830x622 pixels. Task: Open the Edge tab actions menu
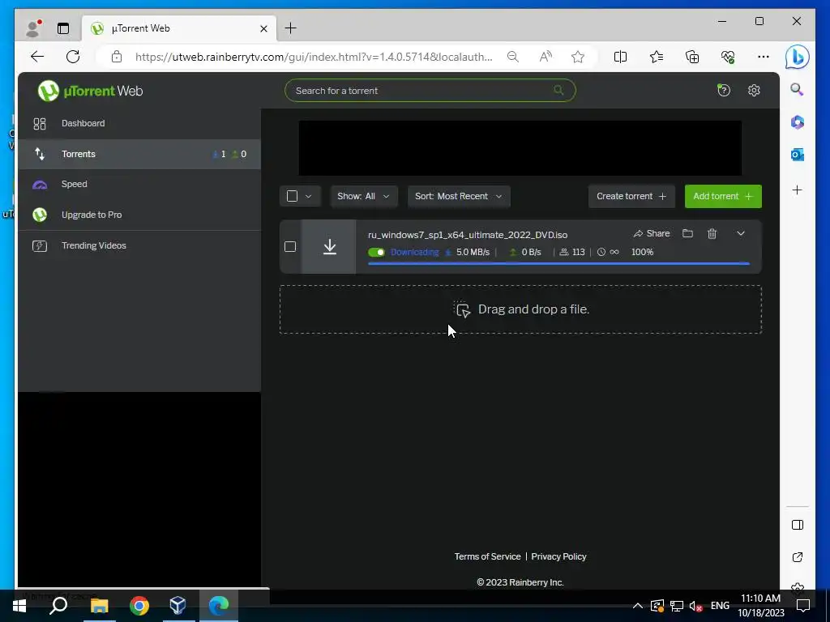pos(63,28)
